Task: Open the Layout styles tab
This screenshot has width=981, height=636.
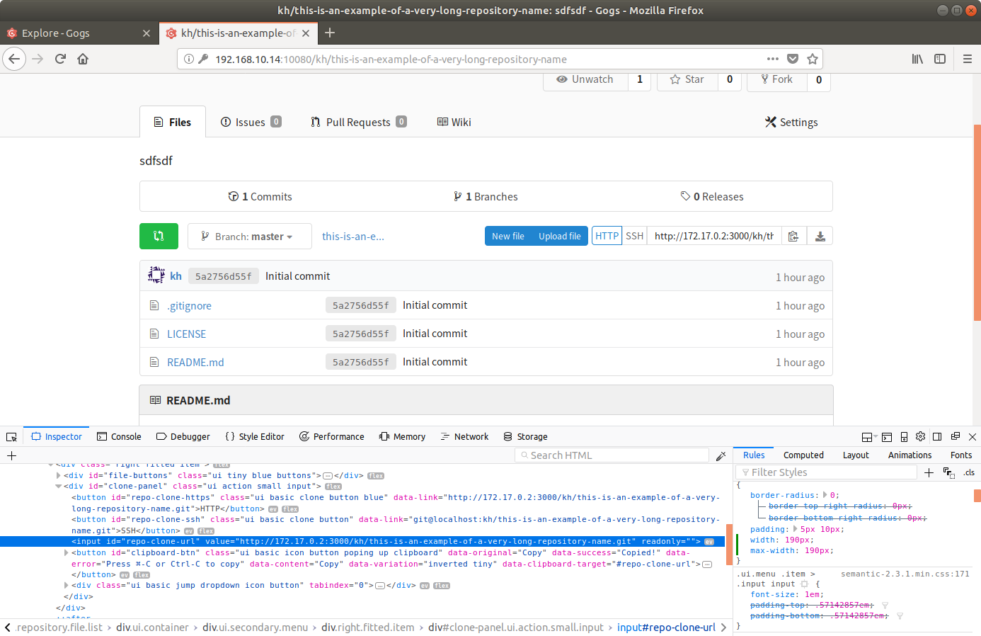Action: 856,455
